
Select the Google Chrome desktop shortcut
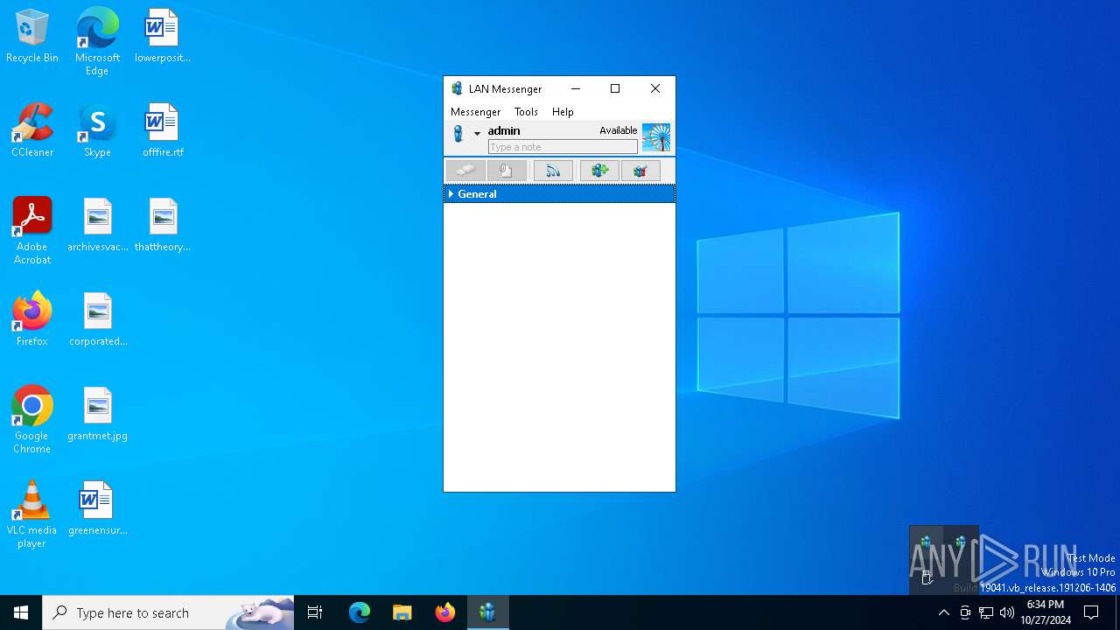pos(32,420)
